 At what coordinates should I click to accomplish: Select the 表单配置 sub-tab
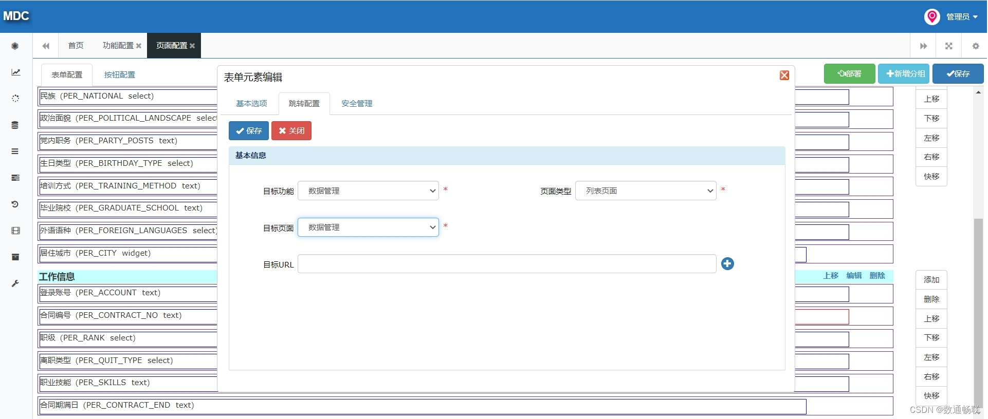click(67, 75)
